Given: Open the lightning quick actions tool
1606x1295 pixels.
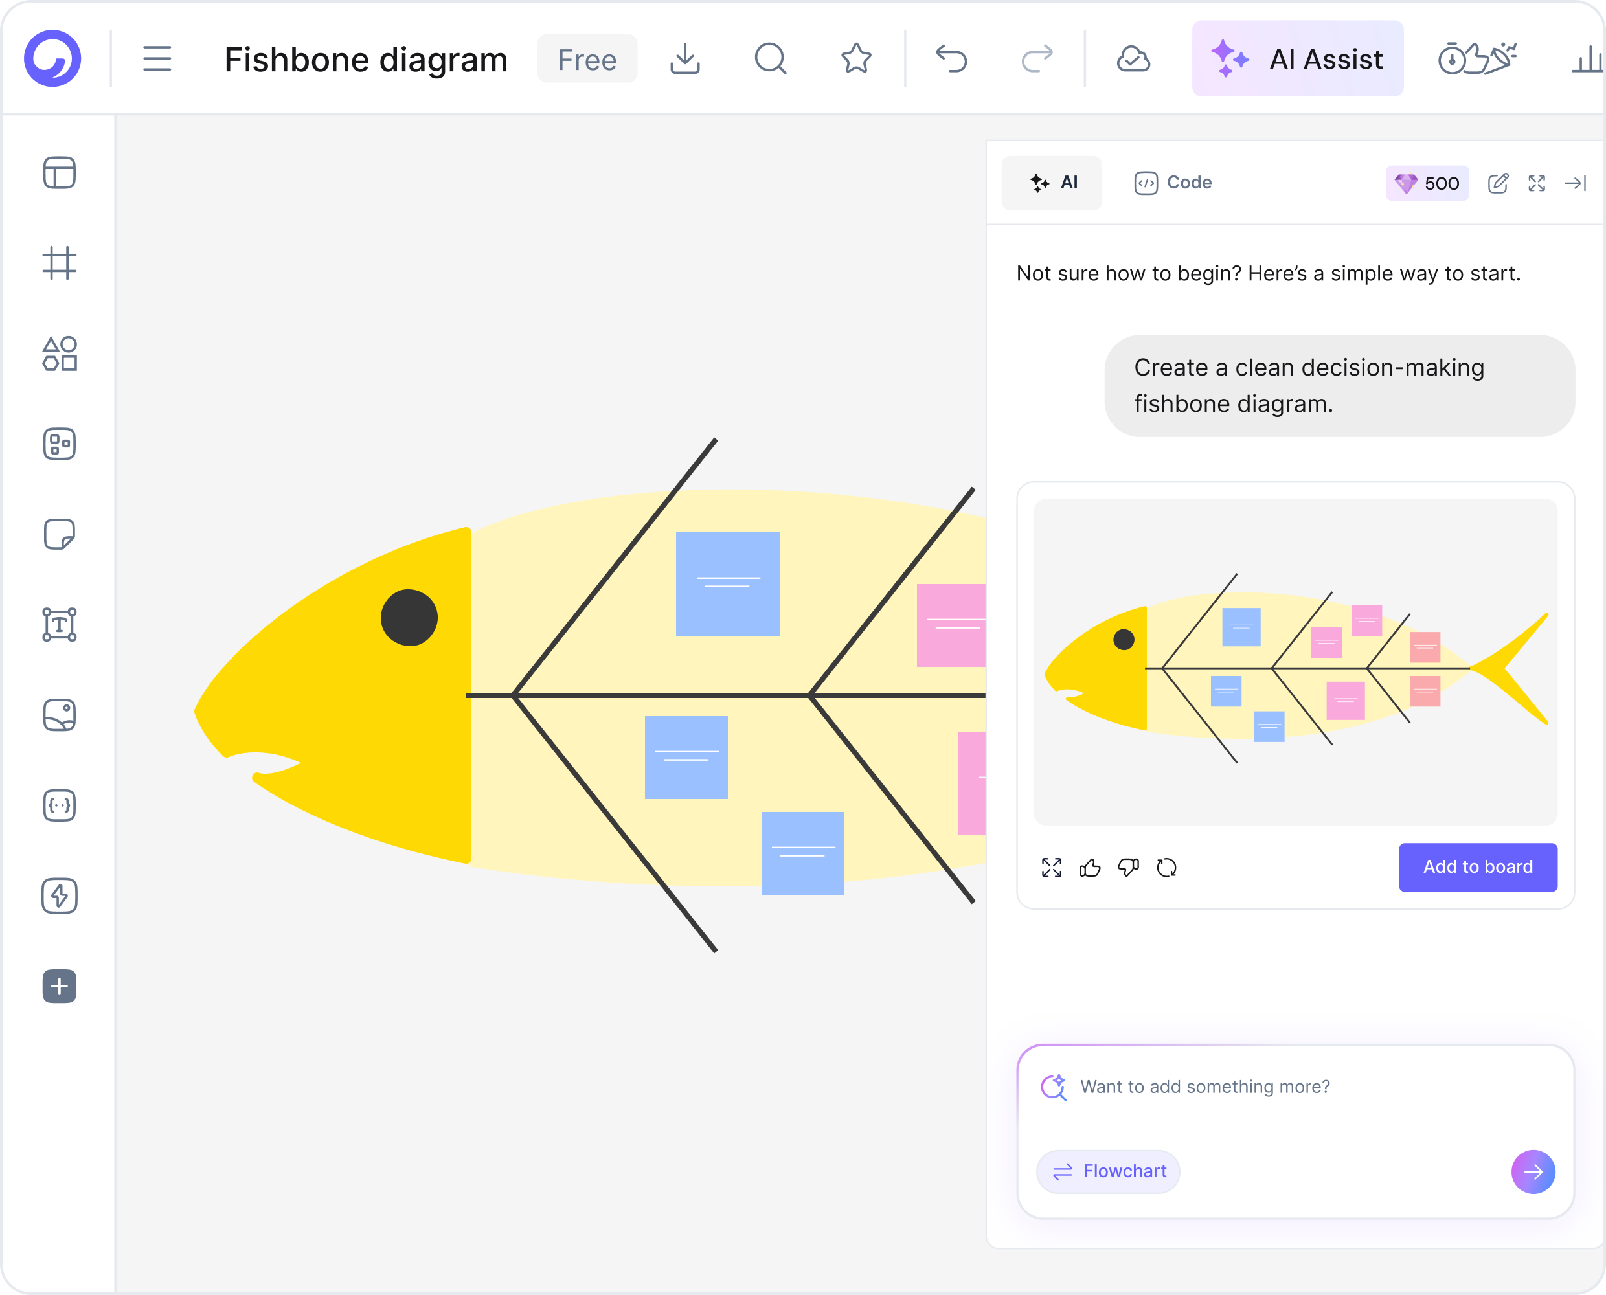Looking at the screenshot, I should pyautogui.click(x=60, y=895).
